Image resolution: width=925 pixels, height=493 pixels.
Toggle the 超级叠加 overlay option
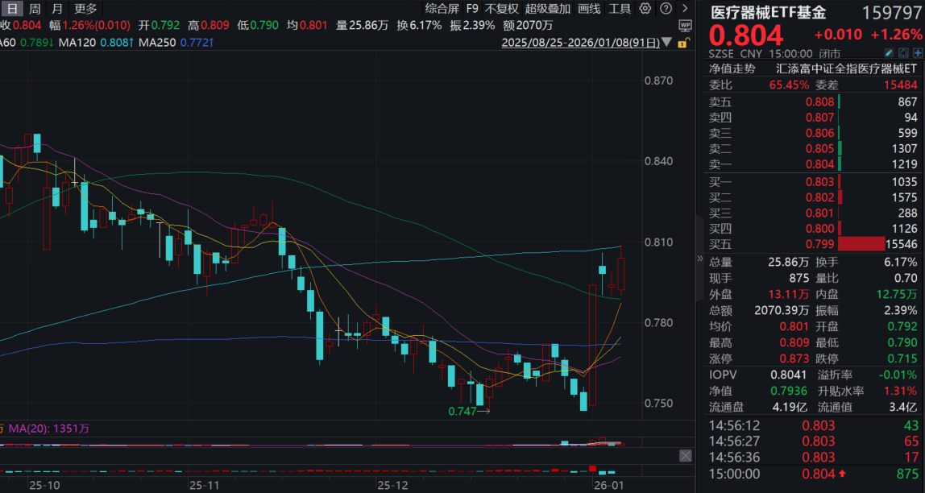(548, 9)
